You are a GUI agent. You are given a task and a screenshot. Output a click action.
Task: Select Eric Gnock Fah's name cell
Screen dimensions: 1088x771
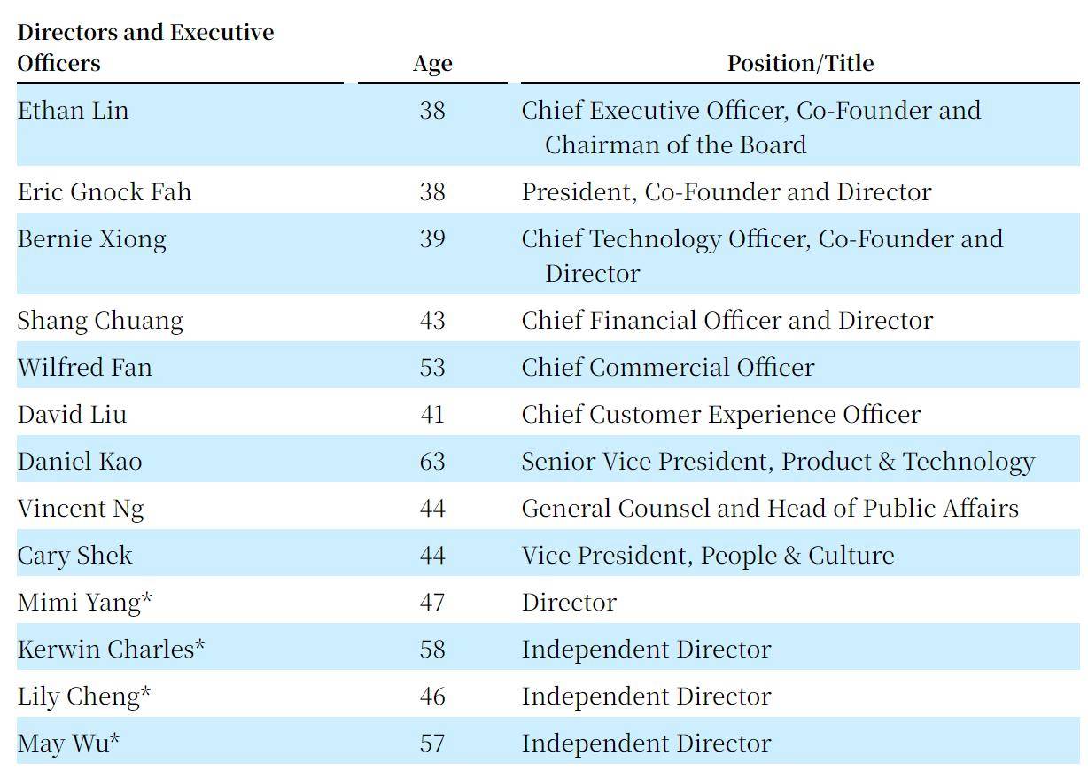(105, 192)
